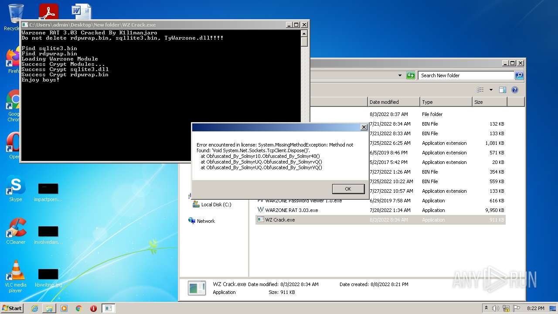The image size is (558, 314).
Task: Expand the address bar history dropdown
Action: (400, 75)
